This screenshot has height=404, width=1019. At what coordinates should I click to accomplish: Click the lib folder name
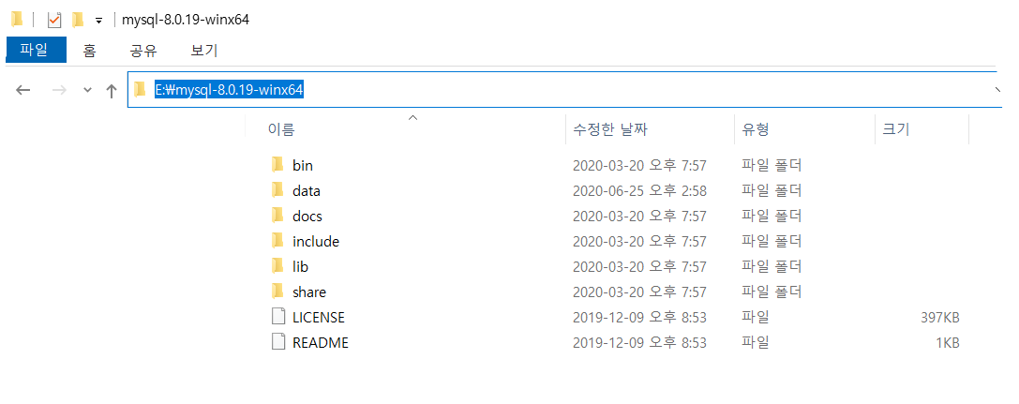tap(300, 267)
